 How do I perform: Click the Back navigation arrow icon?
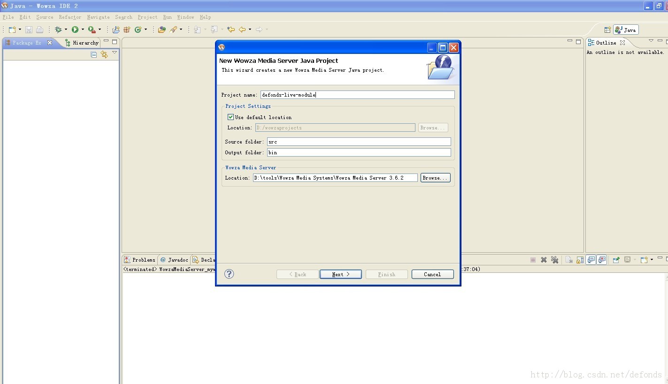[242, 30]
